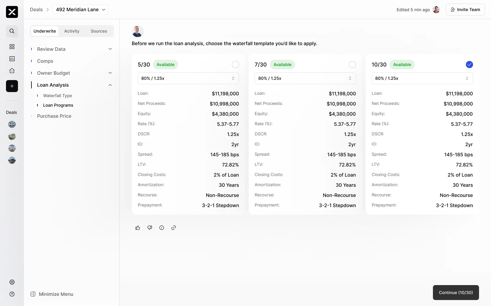
Task: Open the second deal thumbnail under Deals
Action: click(x=12, y=136)
